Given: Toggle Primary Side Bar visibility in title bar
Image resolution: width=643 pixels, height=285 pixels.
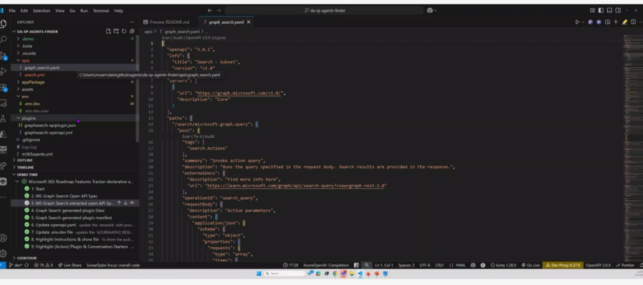Looking at the screenshot, I should click(x=601, y=11).
